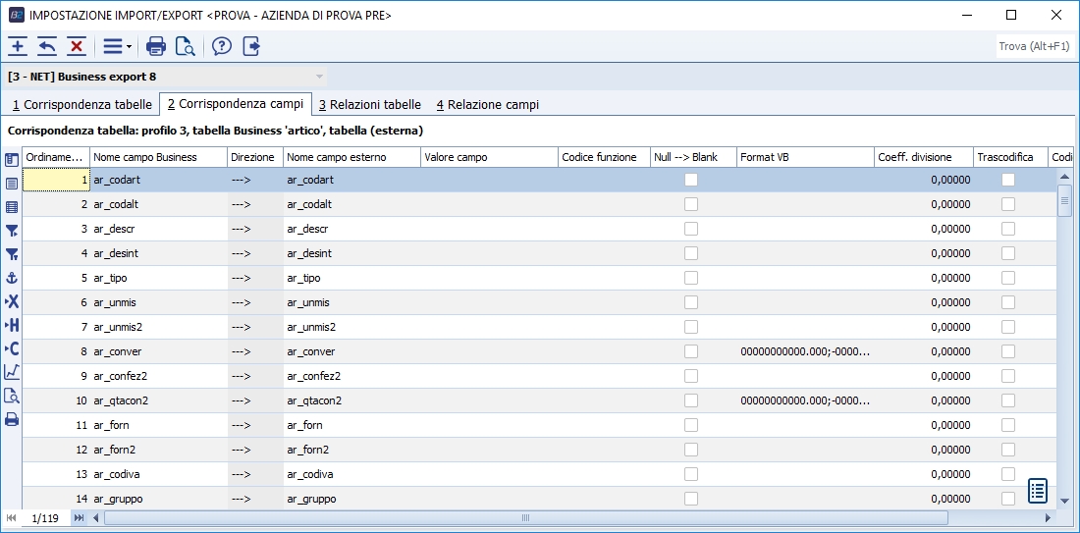This screenshot has height=533, width=1080.
Task: Click the vertical scrollbar down arrow
Action: (1065, 502)
